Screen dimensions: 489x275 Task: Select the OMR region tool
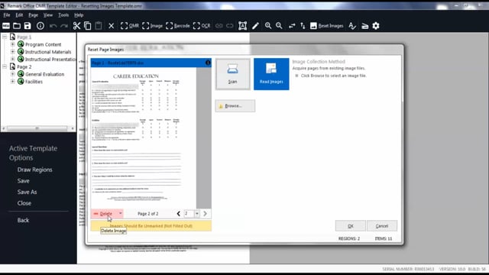tap(129, 26)
